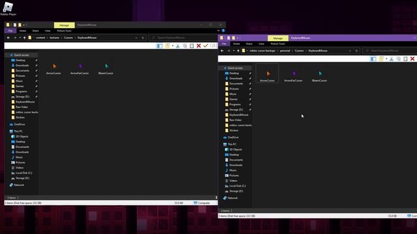Click Paste icon in cursor backups window toolbar
The width and height of the screenshot is (417, 234).
click(x=405, y=59)
